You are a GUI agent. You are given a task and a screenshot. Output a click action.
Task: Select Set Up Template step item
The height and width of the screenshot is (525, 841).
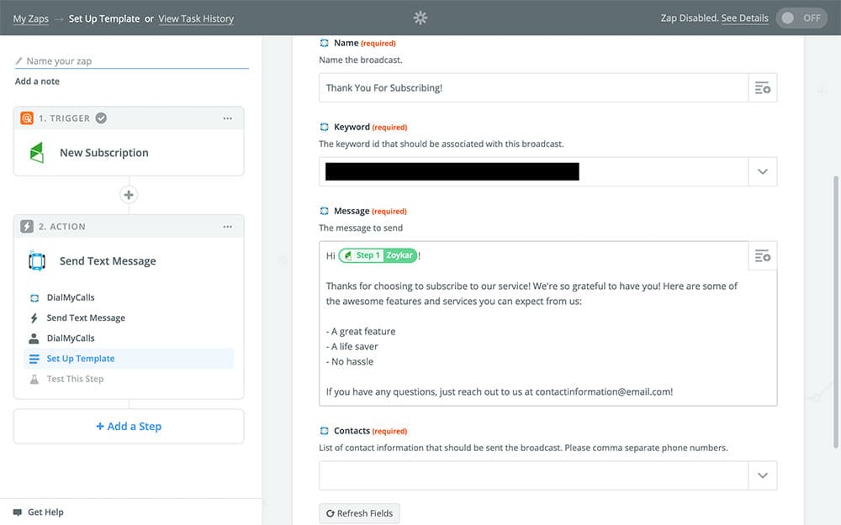tap(81, 359)
